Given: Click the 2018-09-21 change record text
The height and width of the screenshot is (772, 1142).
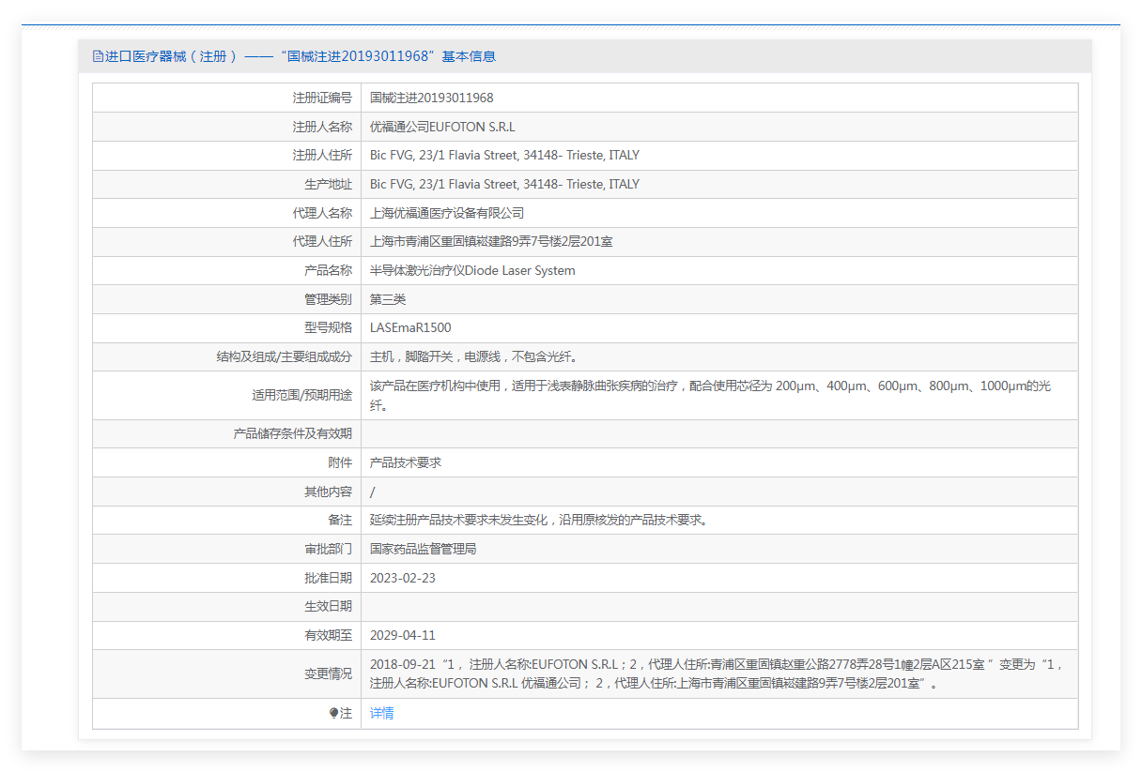Looking at the screenshot, I should pyautogui.click(x=717, y=674).
